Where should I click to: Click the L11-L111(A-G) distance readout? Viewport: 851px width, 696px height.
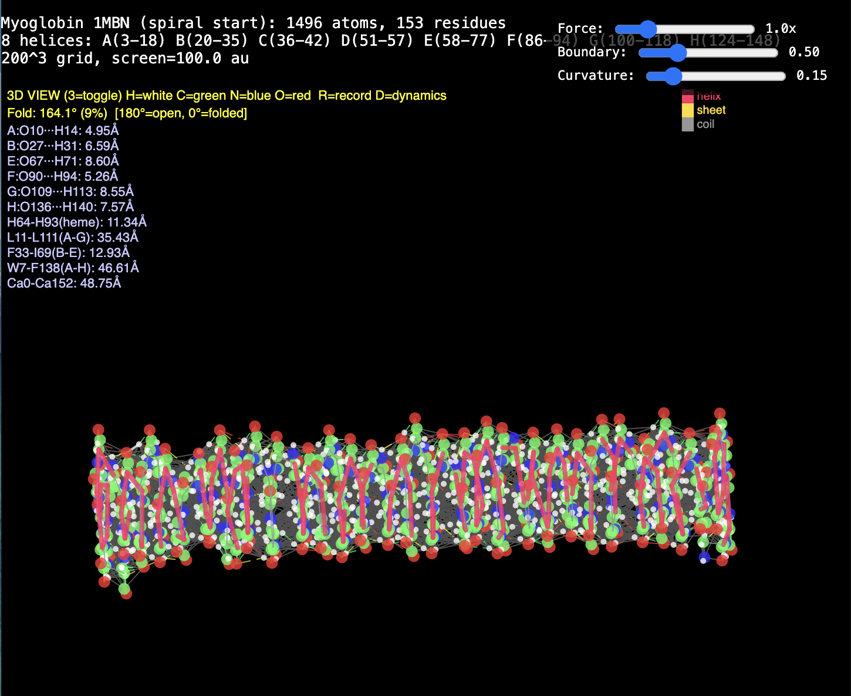73,238
